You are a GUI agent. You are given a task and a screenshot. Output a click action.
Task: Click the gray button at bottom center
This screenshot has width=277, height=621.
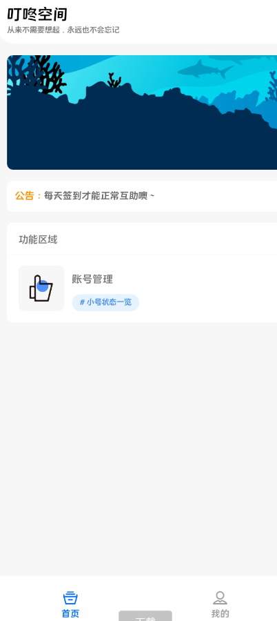[x=145, y=616]
